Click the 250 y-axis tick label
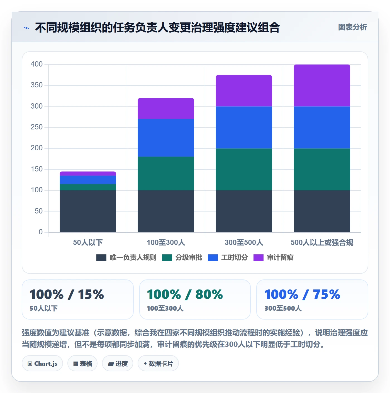The width and height of the screenshot is (390, 393). (37, 127)
